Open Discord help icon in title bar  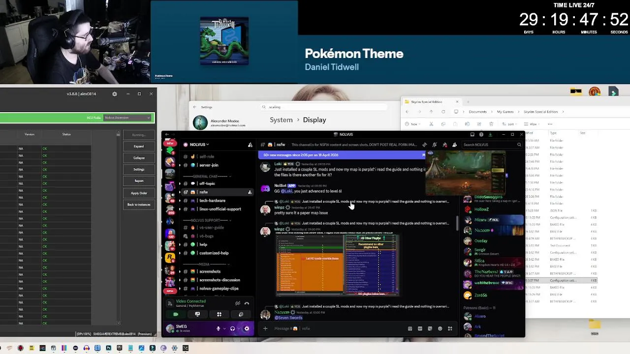coord(481,134)
